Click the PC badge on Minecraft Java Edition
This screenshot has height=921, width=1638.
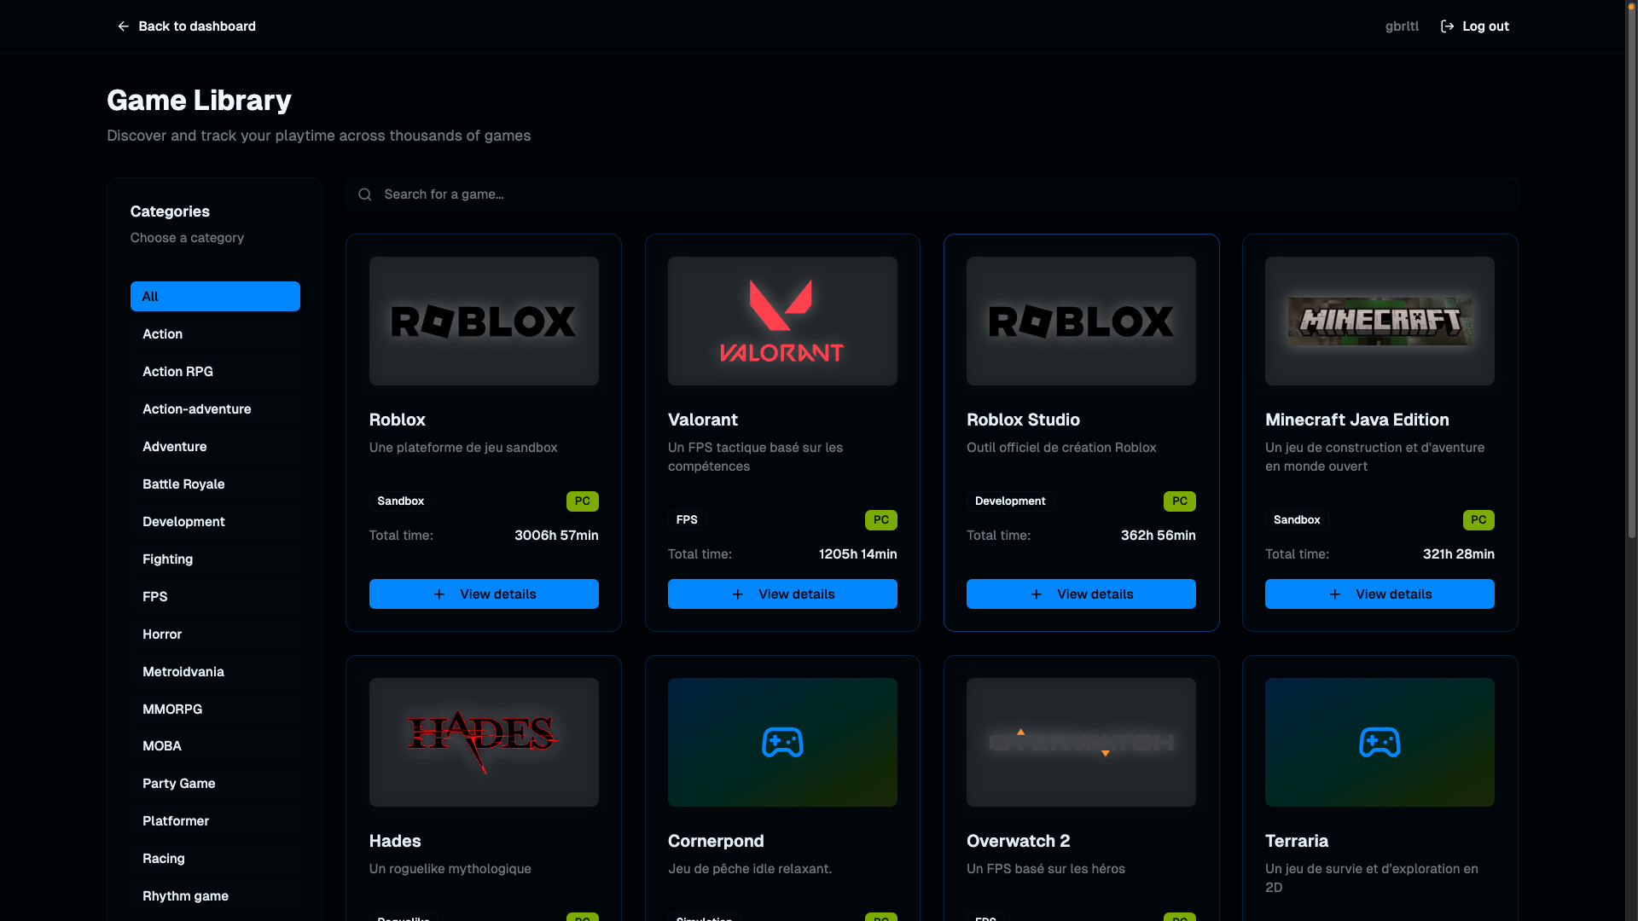tap(1478, 519)
